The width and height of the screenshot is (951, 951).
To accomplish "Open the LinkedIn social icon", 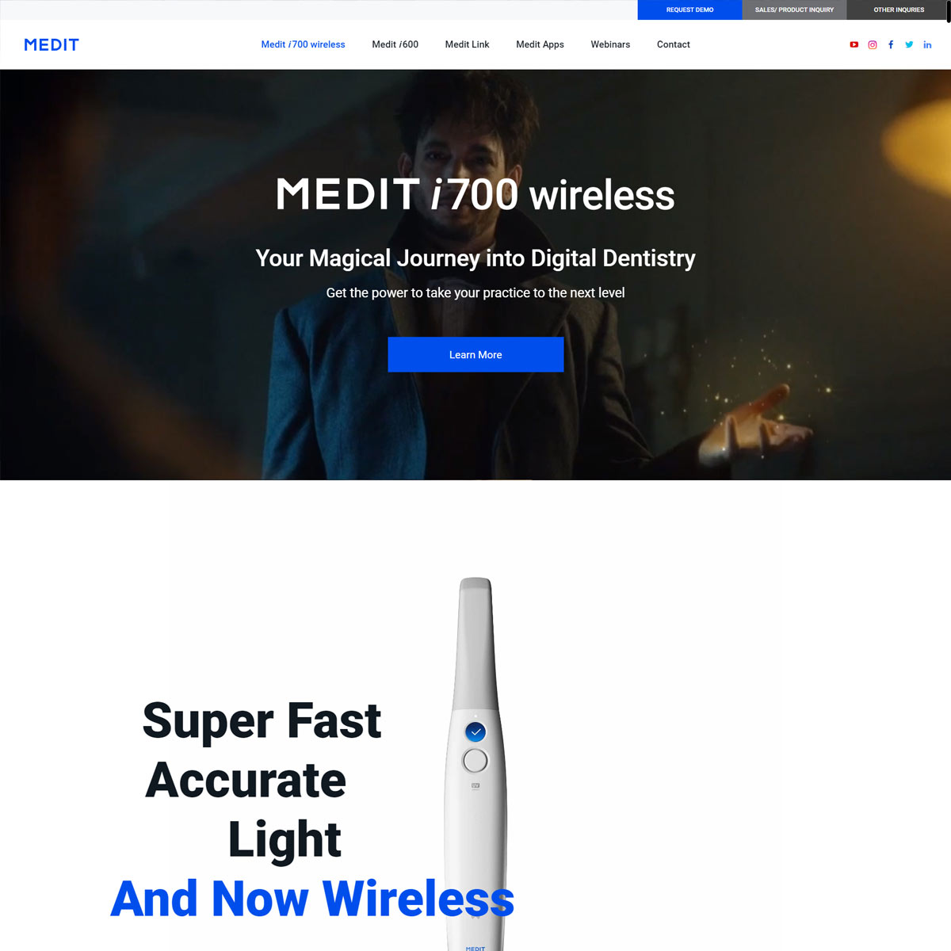I will [927, 44].
